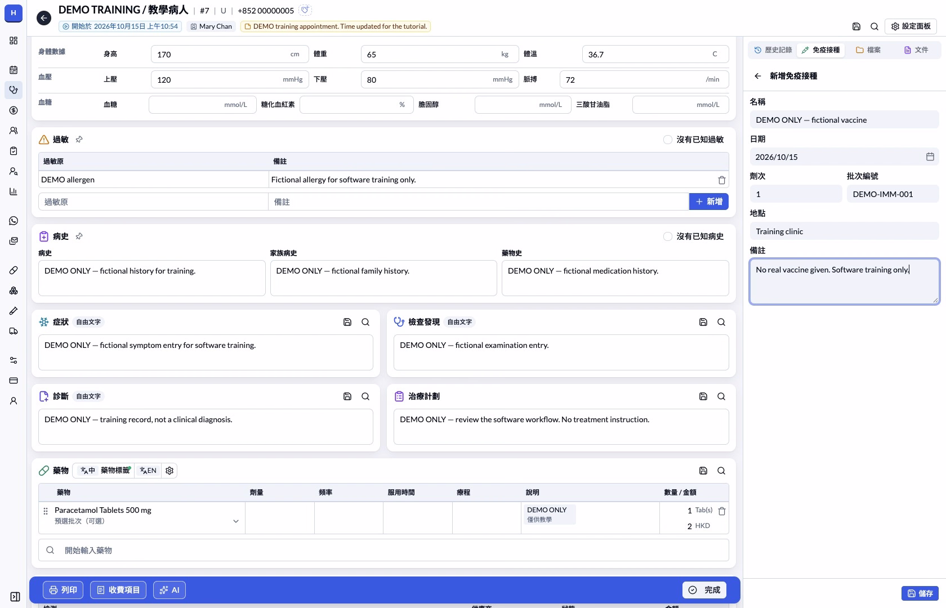This screenshot has height=608, width=946.
Task: Click the 新增 allergy add button
Action: coord(709,202)
